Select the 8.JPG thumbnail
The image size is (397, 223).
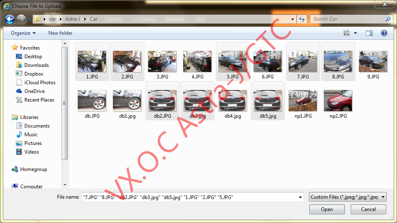pyautogui.click(x=338, y=62)
